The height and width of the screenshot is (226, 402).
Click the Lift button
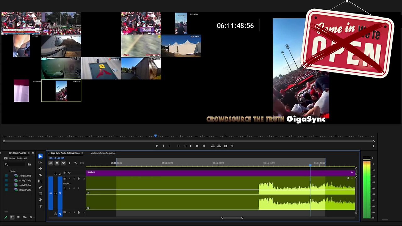tap(213, 146)
